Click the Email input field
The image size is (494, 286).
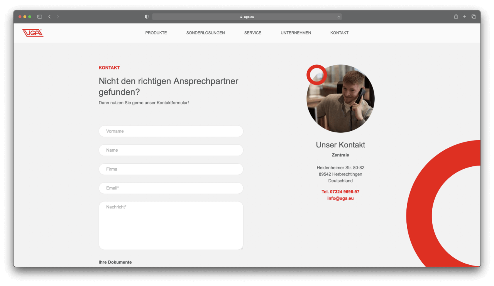click(x=171, y=188)
